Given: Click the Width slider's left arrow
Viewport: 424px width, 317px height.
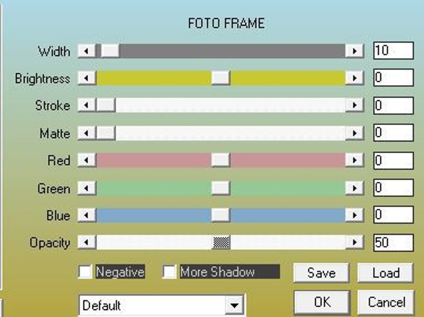Looking at the screenshot, I should (x=86, y=51).
